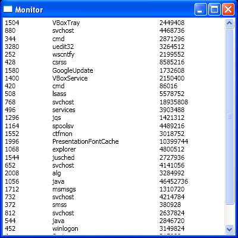Select PID 1580

point(12,70)
